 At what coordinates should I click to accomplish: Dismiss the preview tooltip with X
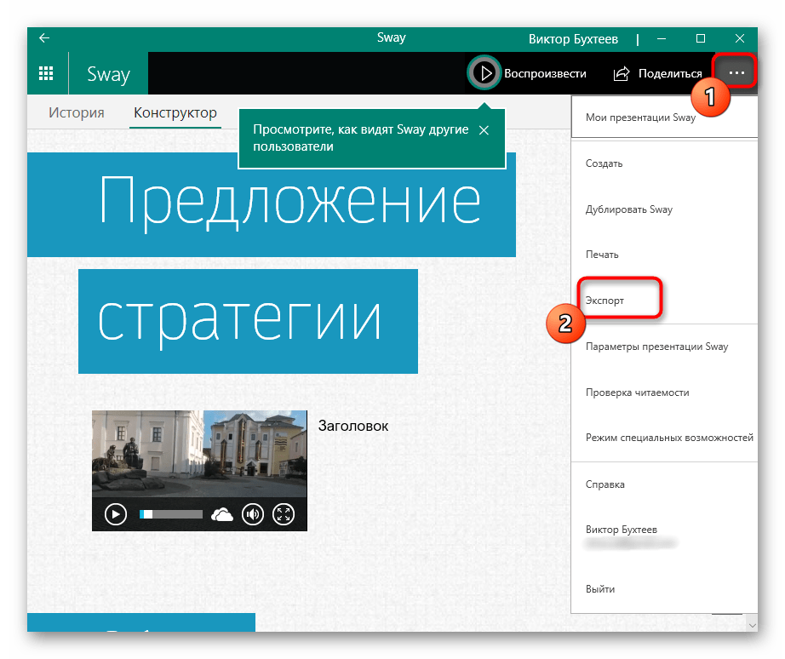click(x=484, y=130)
